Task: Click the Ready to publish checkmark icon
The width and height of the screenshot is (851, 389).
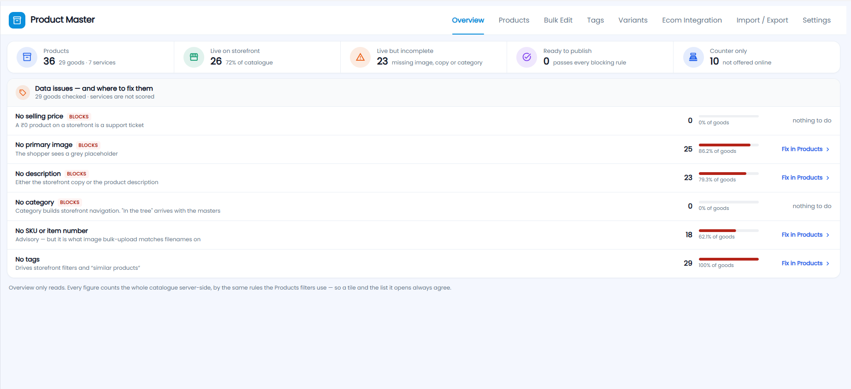Action: pos(527,57)
